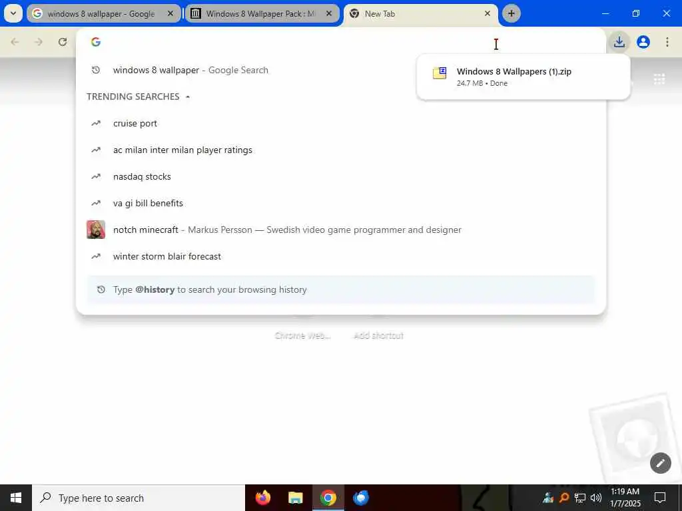The width and height of the screenshot is (682, 511).
Task: Click the Customize Chrome pencil button
Action: pyautogui.click(x=660, y=463)
